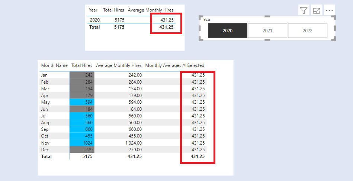353x181 pixels.
Task: Sort by Month Name column header
Action: tap(54, 65)
